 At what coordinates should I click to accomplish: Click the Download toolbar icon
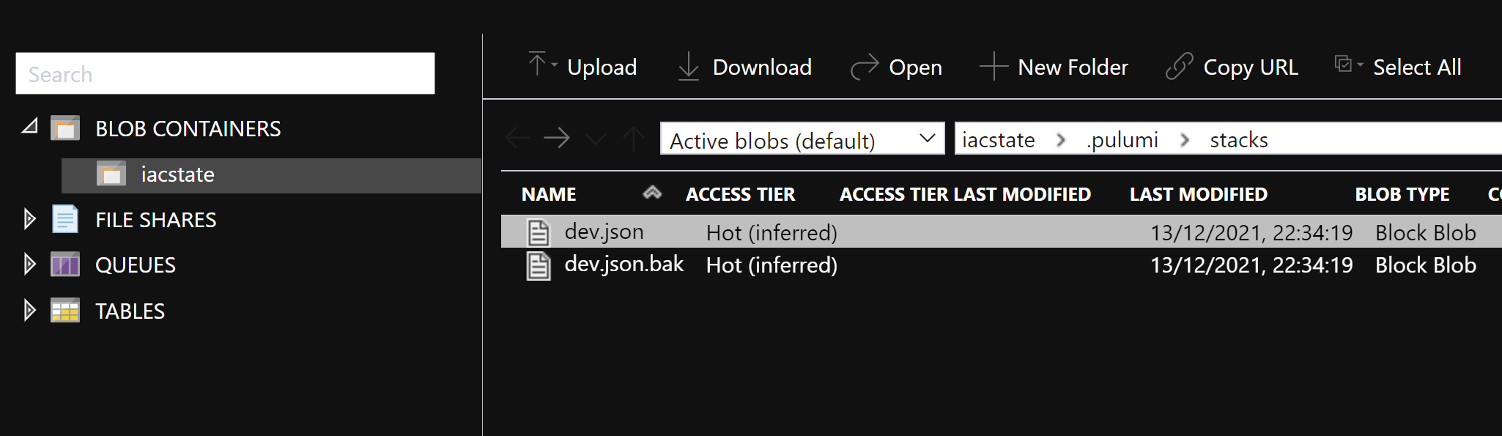tap(689, 67)
